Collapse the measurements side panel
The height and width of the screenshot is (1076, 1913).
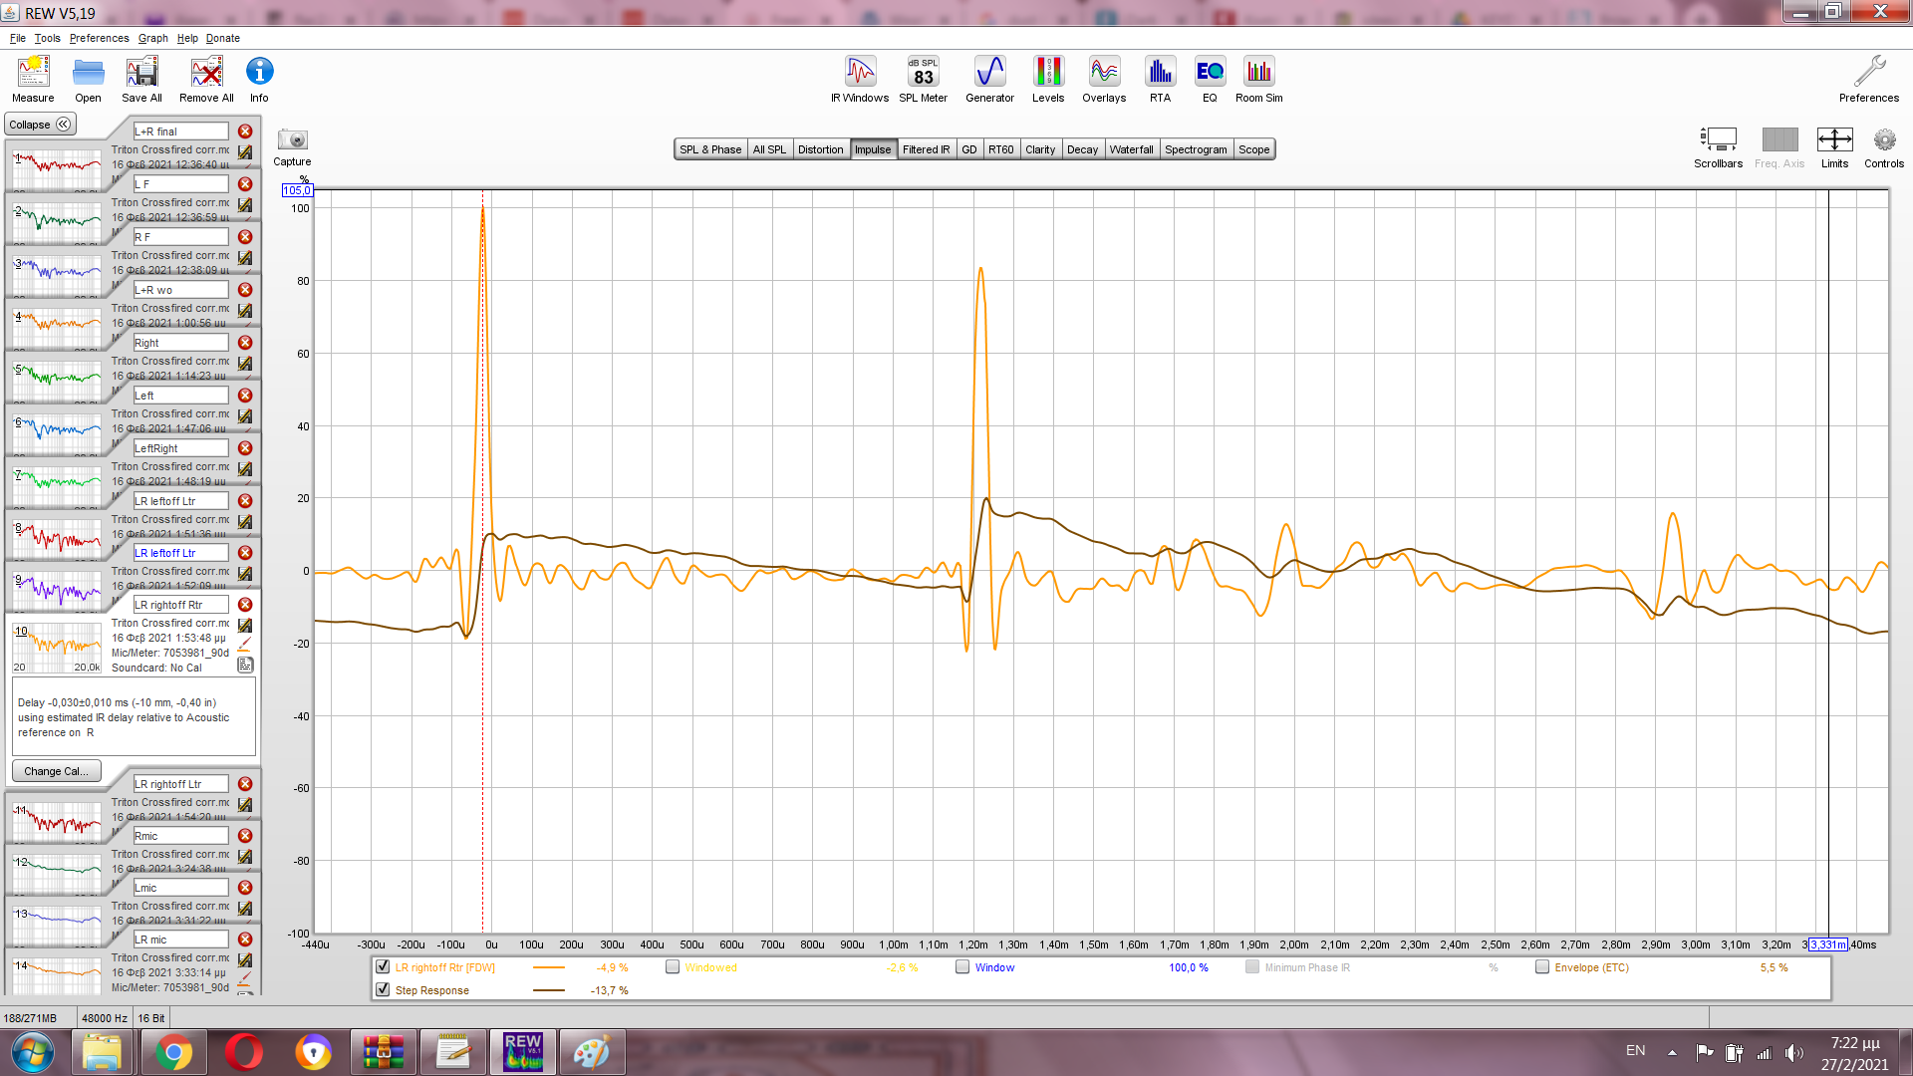(40, 125)
